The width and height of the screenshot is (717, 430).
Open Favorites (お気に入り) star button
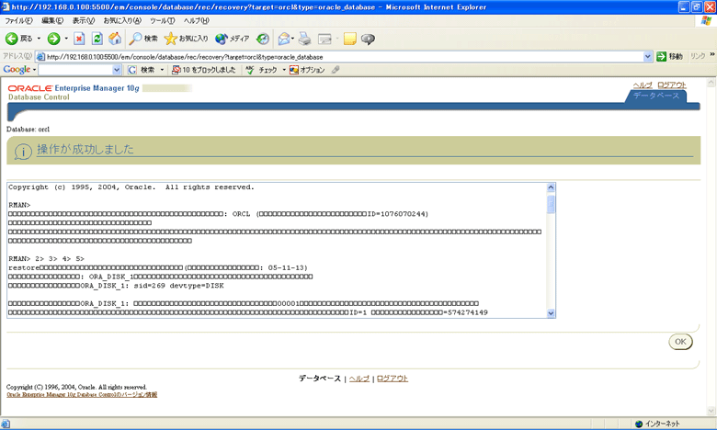186,39
